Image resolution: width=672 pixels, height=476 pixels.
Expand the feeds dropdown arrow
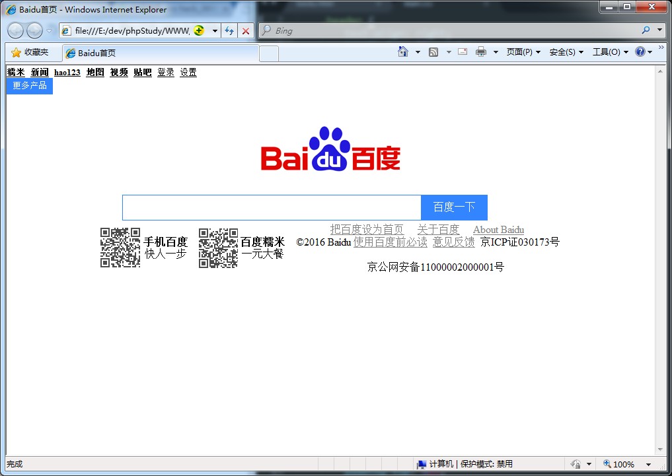tap(449, 52)
